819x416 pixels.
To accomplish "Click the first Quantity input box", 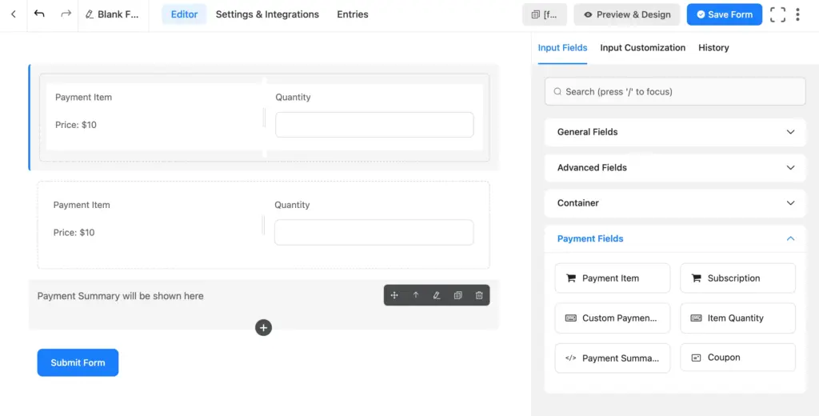I will click(374, 125).
